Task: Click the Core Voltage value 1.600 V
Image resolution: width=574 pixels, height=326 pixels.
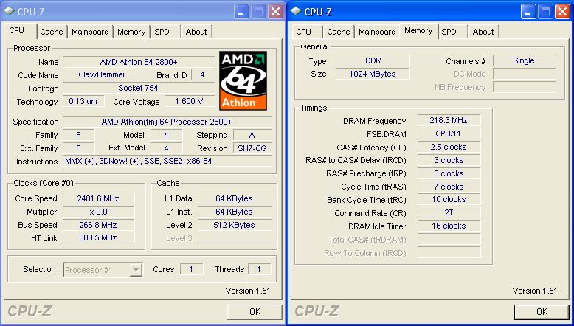Action: (x=190, y=101)
